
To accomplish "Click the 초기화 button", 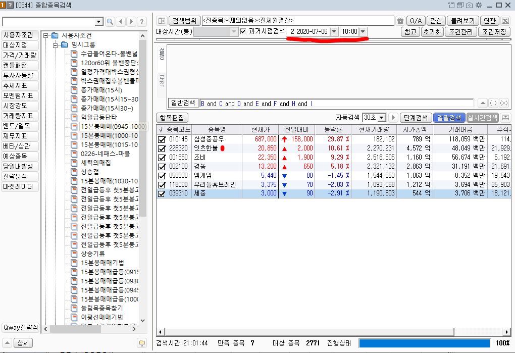I will tap(432, 32).
